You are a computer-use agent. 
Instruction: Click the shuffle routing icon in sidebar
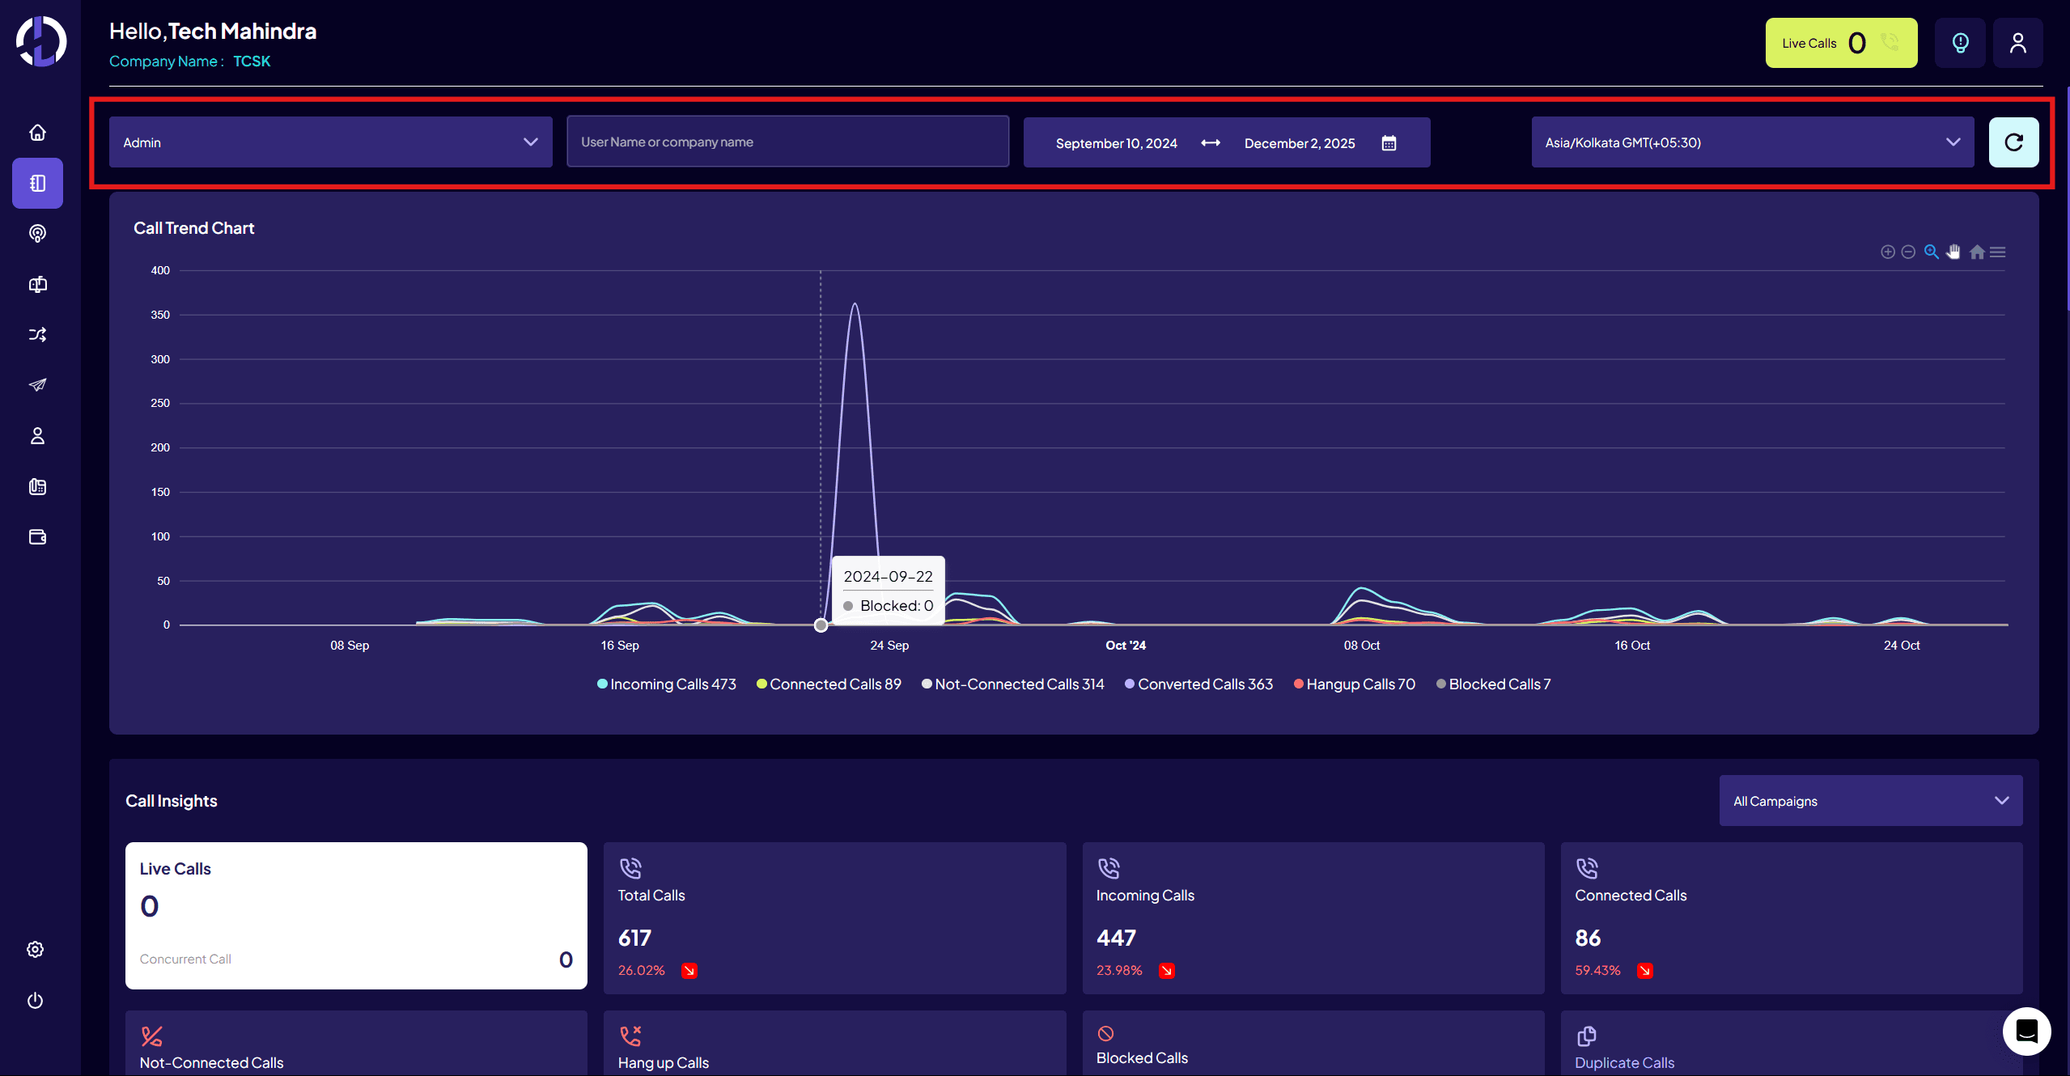(37, 334)
